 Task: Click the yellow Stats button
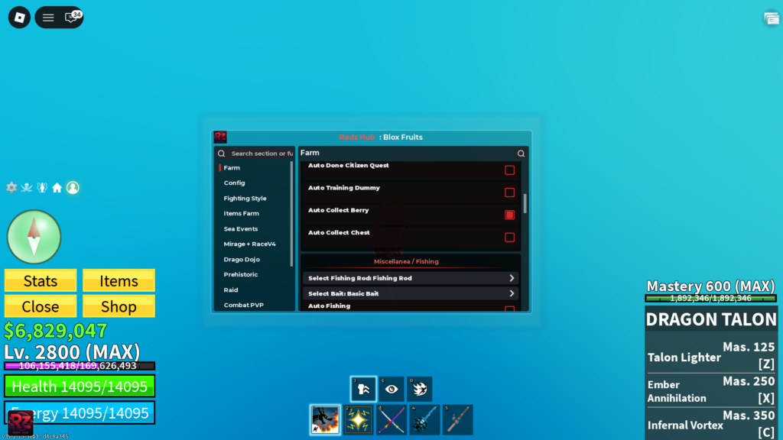(41, 281)
